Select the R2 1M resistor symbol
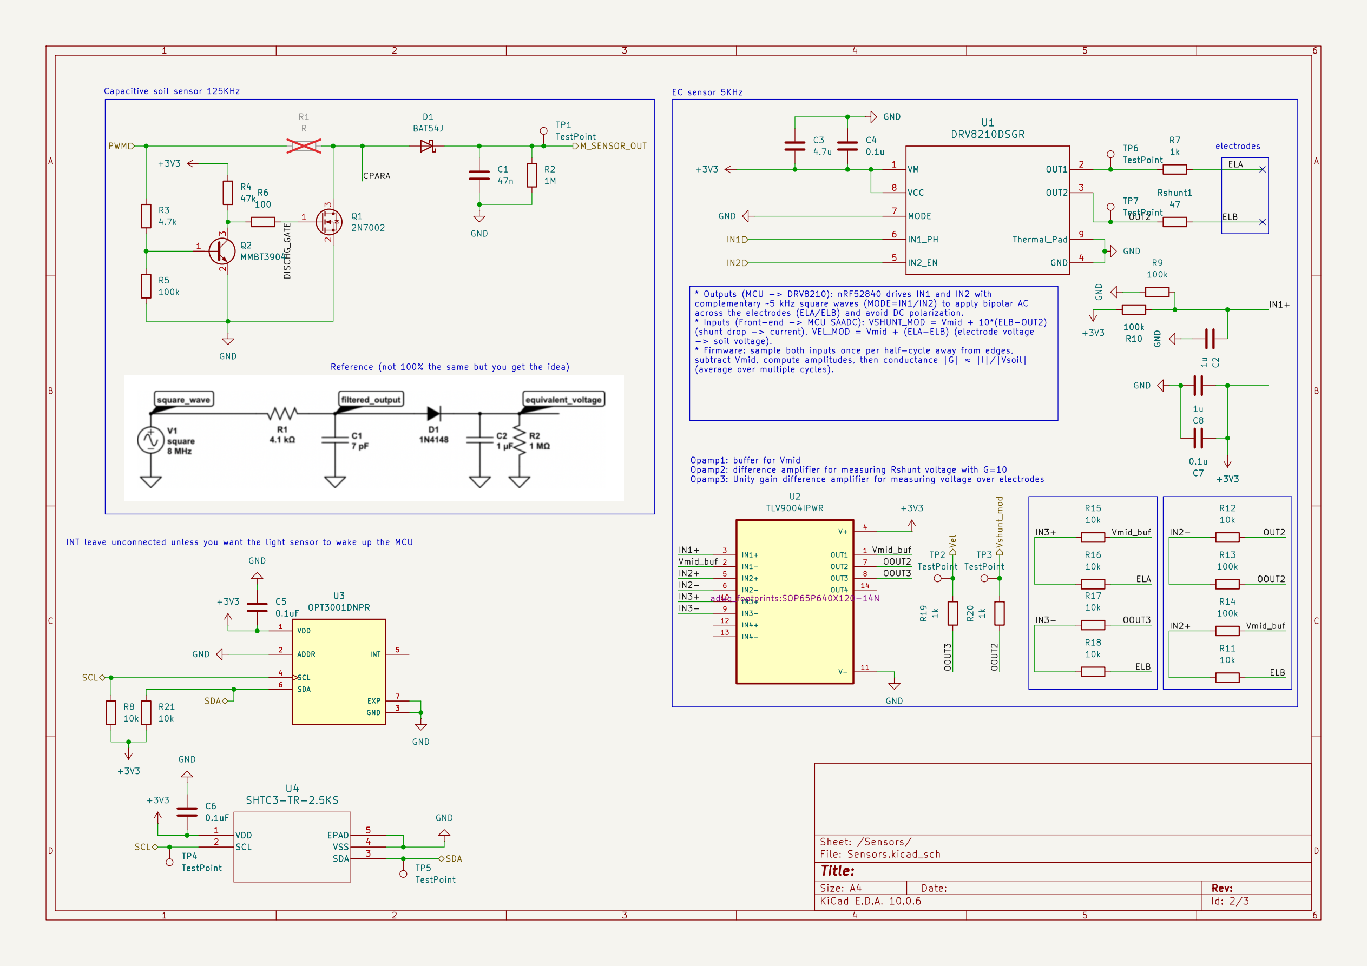1367x966 pixels. [531, 175]
